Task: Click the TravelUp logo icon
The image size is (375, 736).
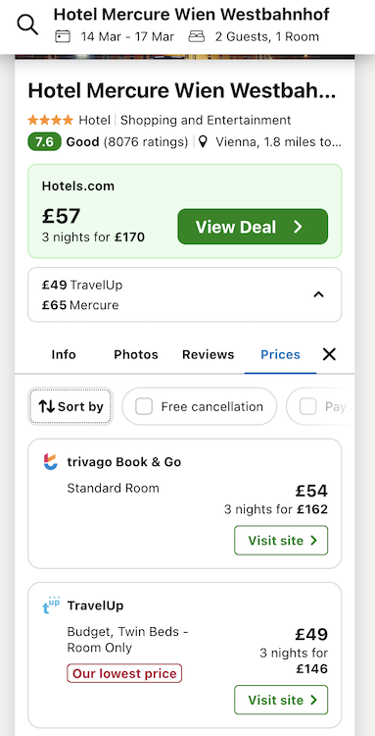Action: pyautogui.click(x=51, y=605)
